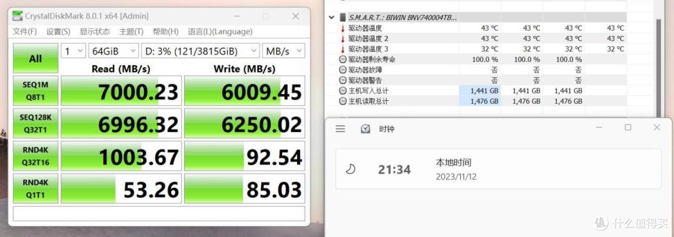Open the 设置(S) menu
The height and width of the screenshot is (237, 674).
click(x=58, y=32)
